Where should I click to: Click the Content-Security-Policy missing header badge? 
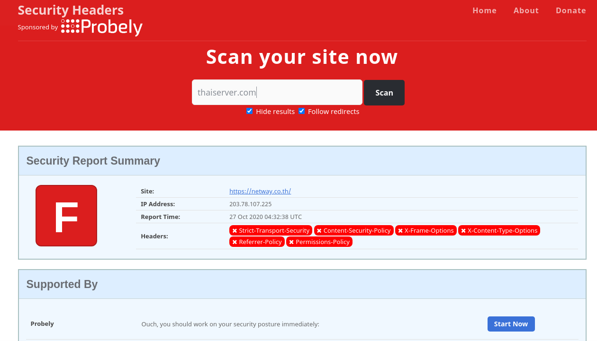pos(353,230)
